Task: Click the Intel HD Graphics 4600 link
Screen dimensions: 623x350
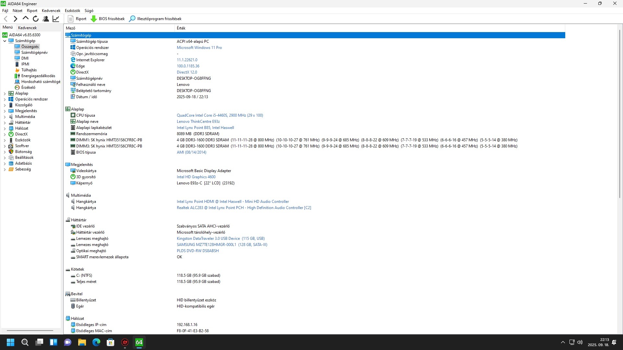Action: [x=196, y=177]
